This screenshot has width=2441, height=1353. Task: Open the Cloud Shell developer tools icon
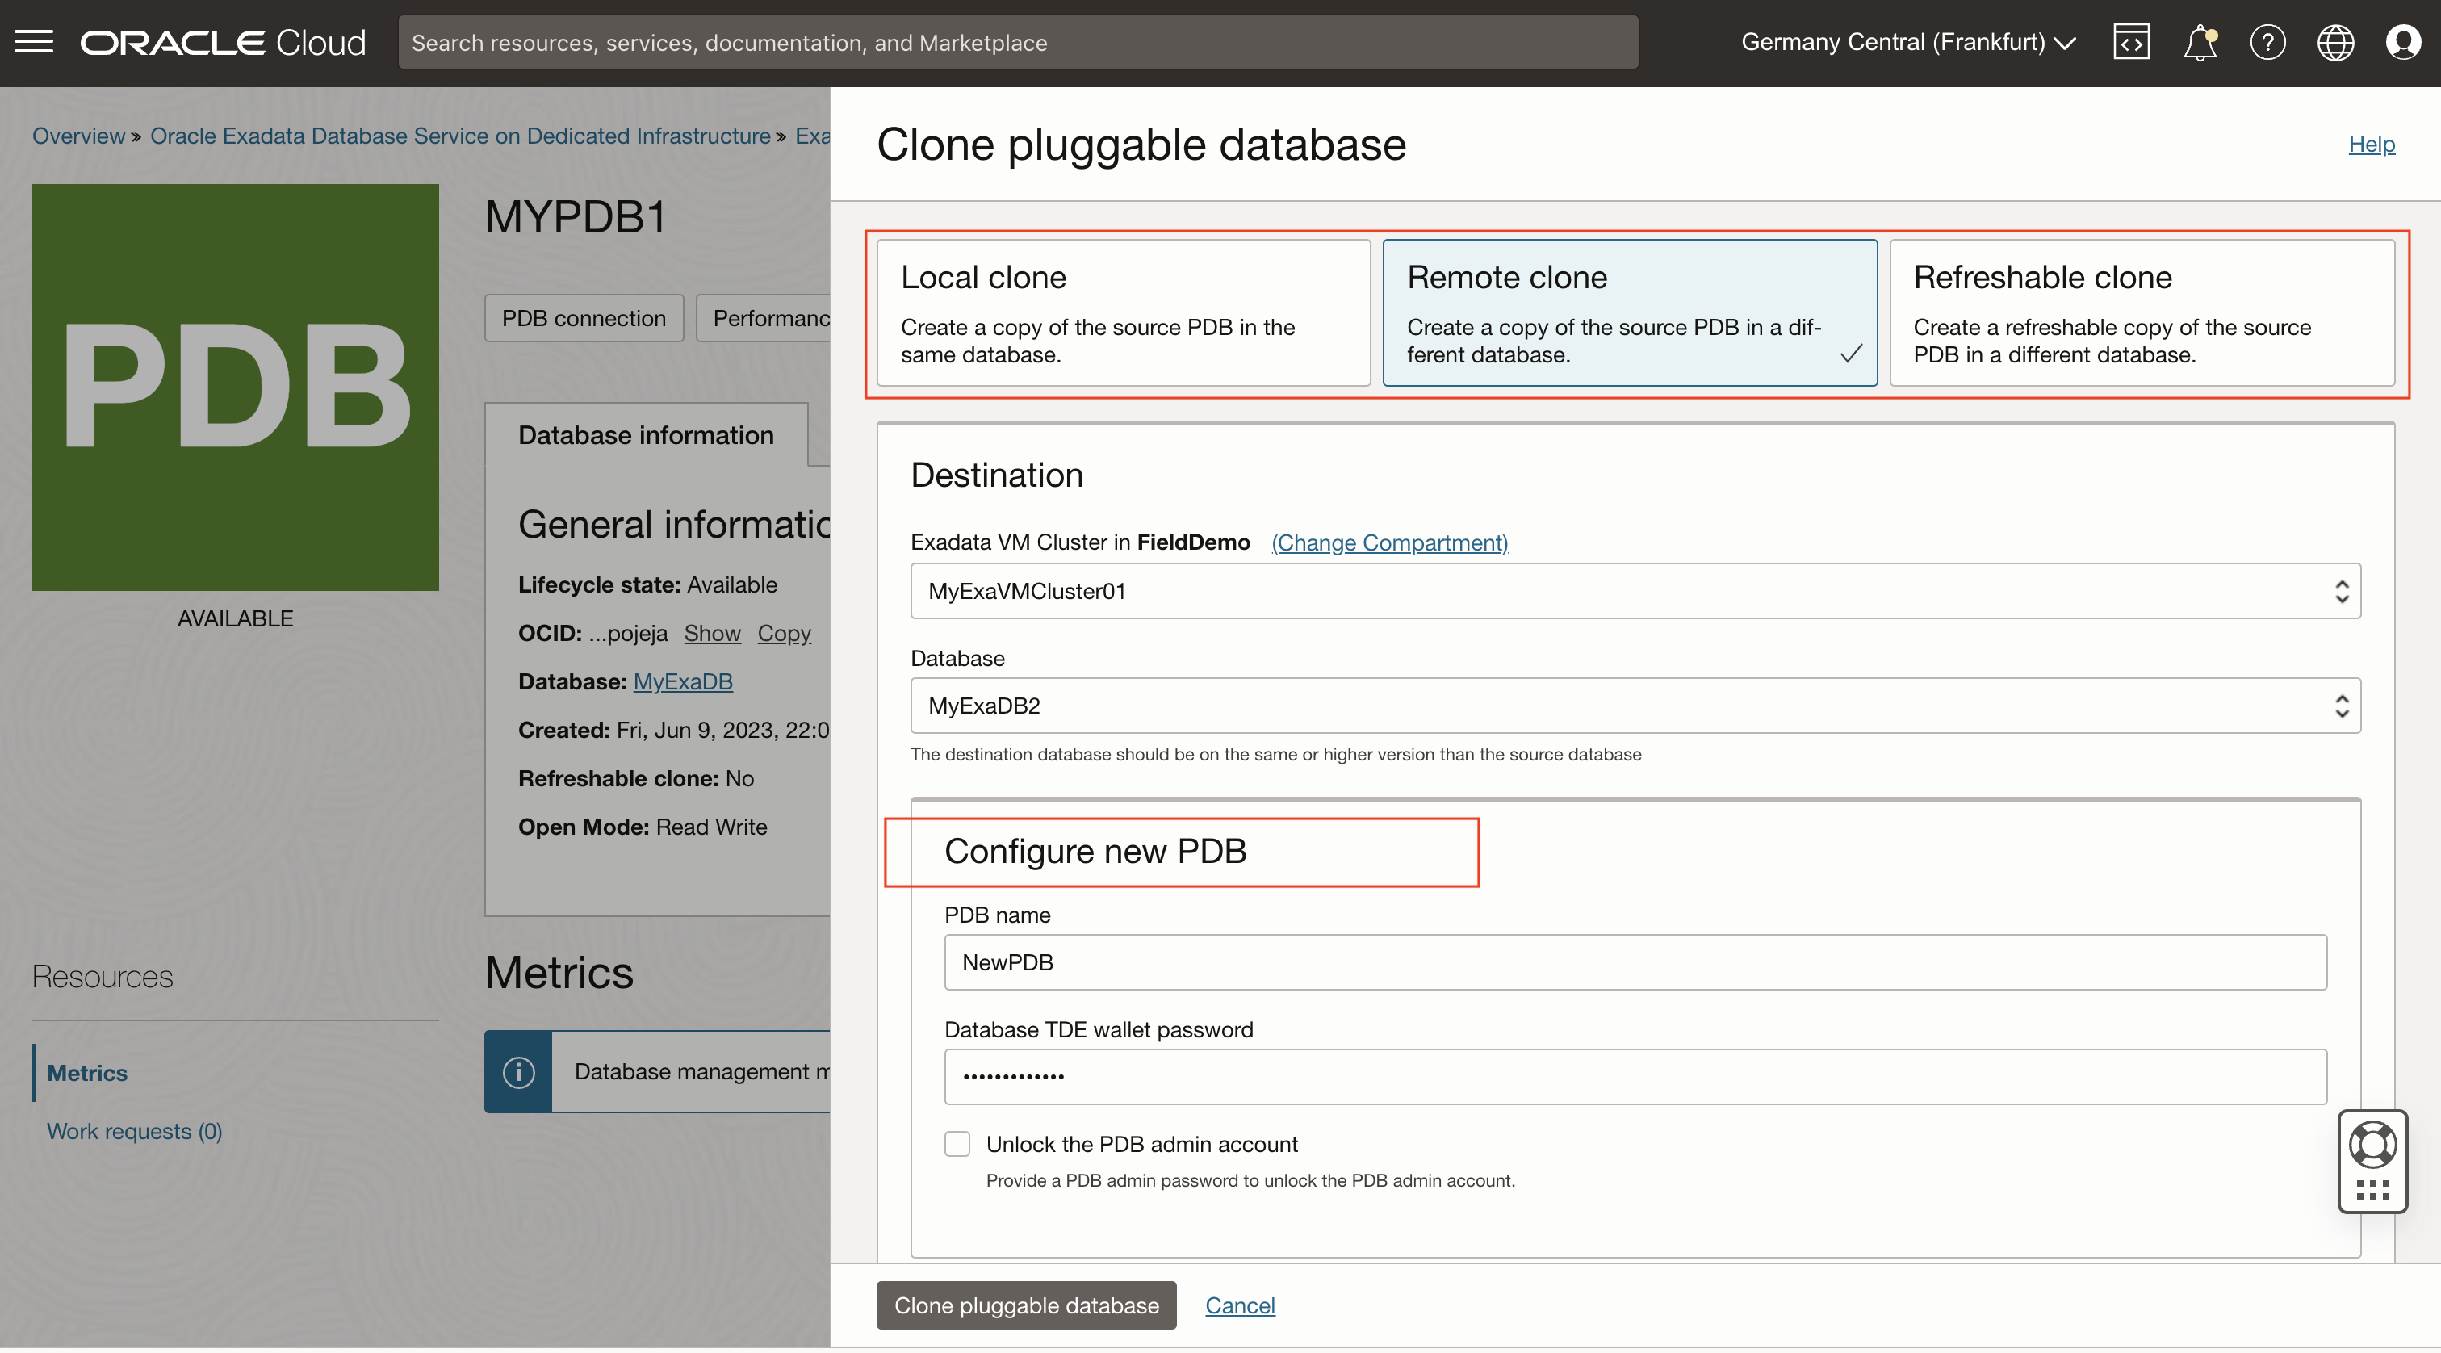coord(2131,43)
